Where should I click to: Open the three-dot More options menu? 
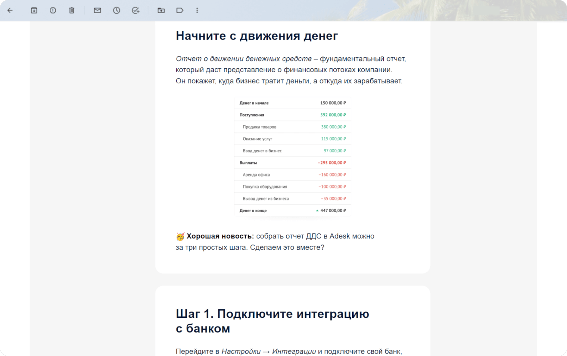(197, 10)
